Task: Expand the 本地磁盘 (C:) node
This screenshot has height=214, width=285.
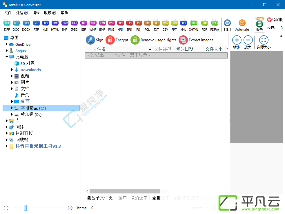Action: click(12, 108)
